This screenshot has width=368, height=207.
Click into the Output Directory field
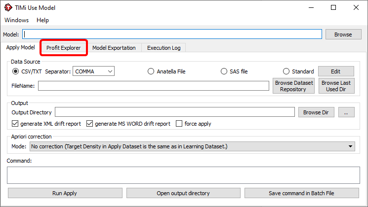(x=174, y=112)
